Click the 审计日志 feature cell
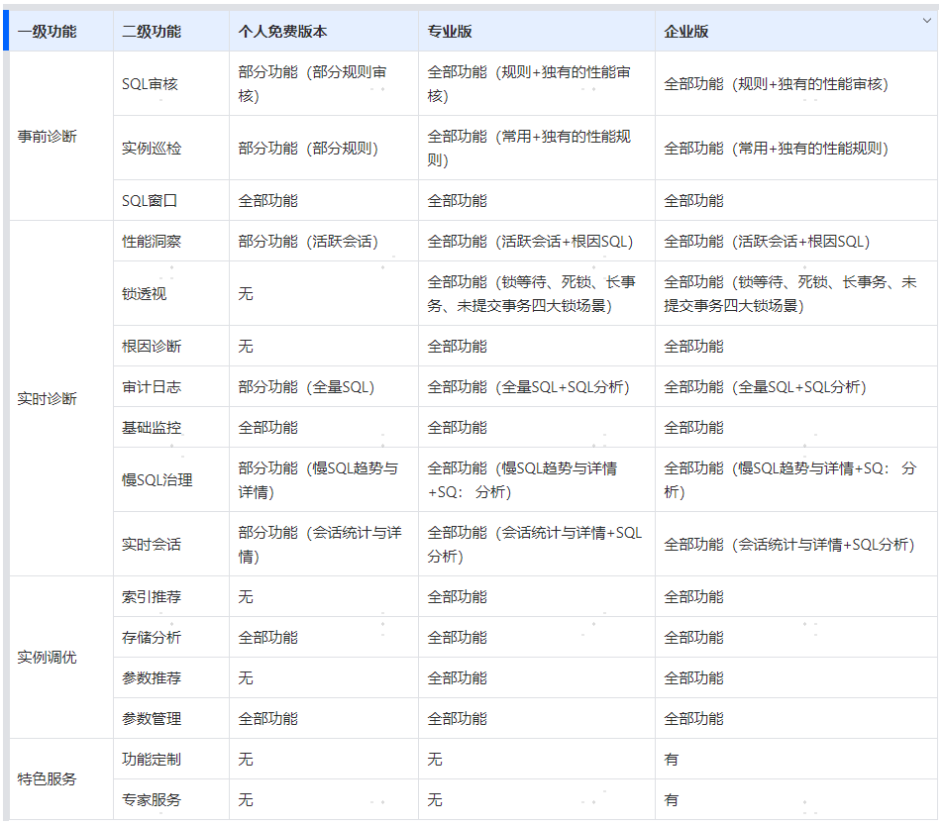Viewport: 944px width, 826px height. 171,387
